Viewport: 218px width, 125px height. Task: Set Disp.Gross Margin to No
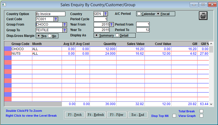point(50,36)
